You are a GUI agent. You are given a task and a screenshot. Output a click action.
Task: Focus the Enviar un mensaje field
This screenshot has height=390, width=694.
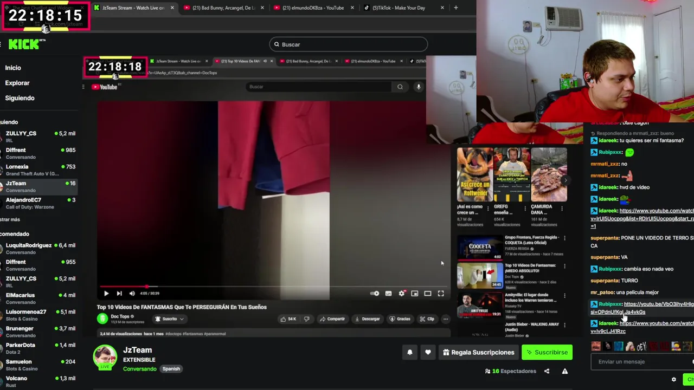[642, 362]
